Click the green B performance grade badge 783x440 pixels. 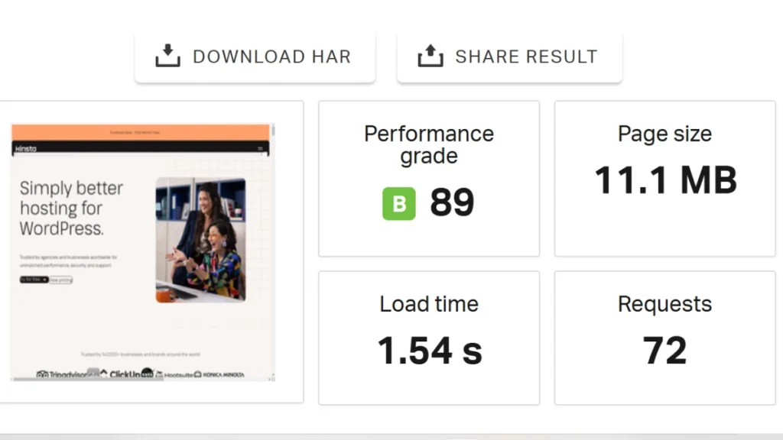[x=398, y=203]
